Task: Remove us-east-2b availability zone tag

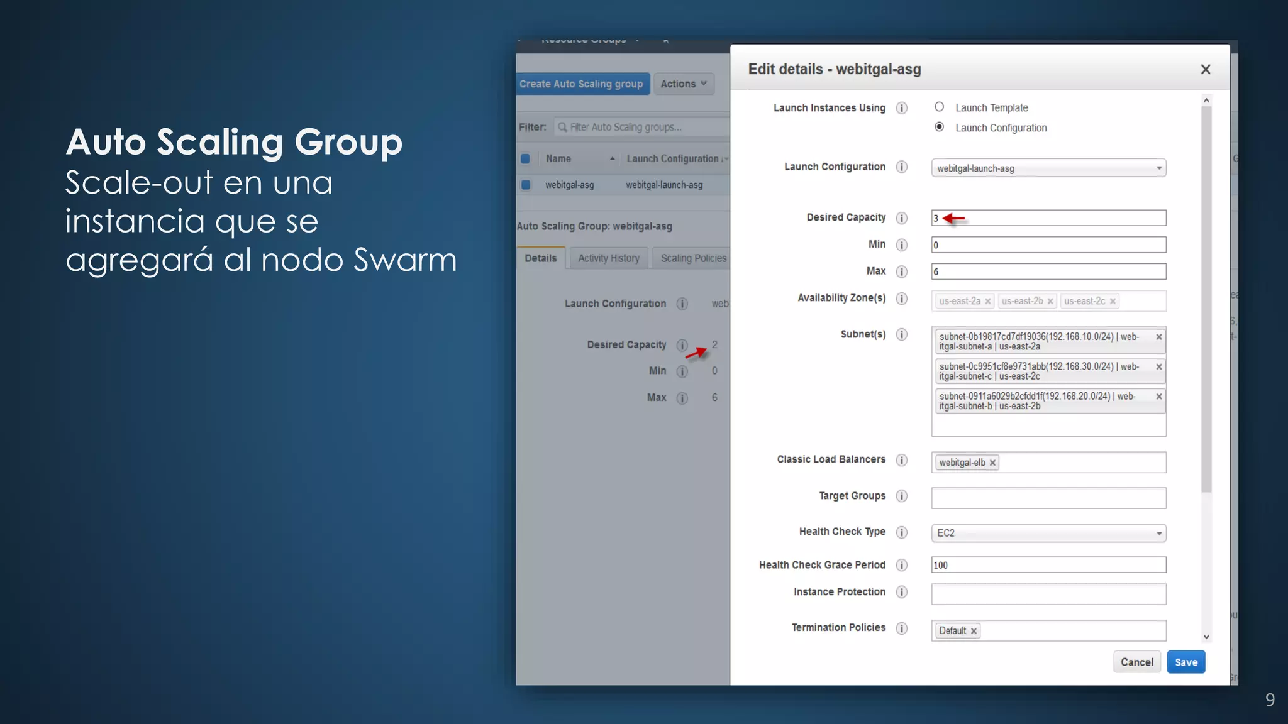Action: 1050,302
